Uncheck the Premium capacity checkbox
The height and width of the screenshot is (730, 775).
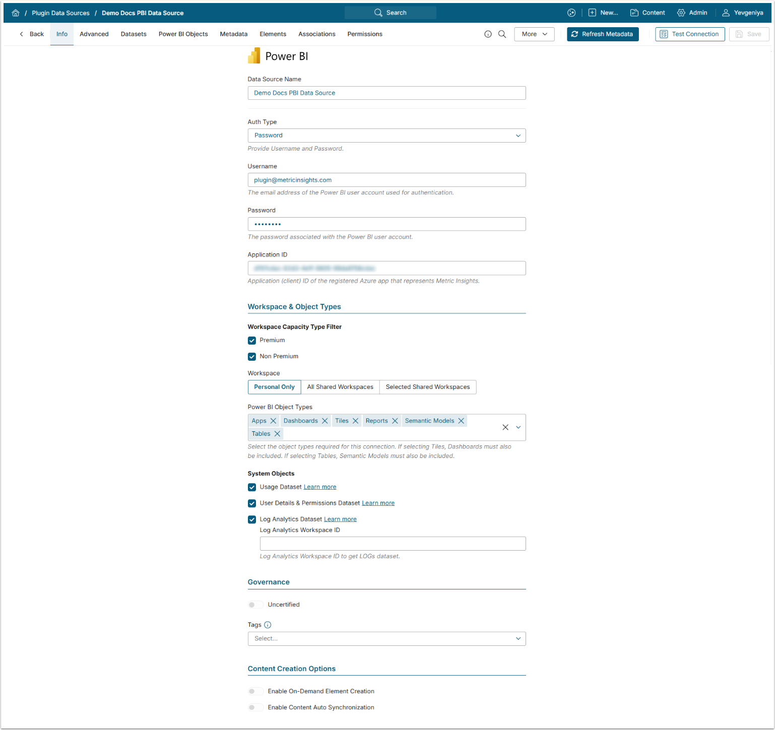pos(252,341)
